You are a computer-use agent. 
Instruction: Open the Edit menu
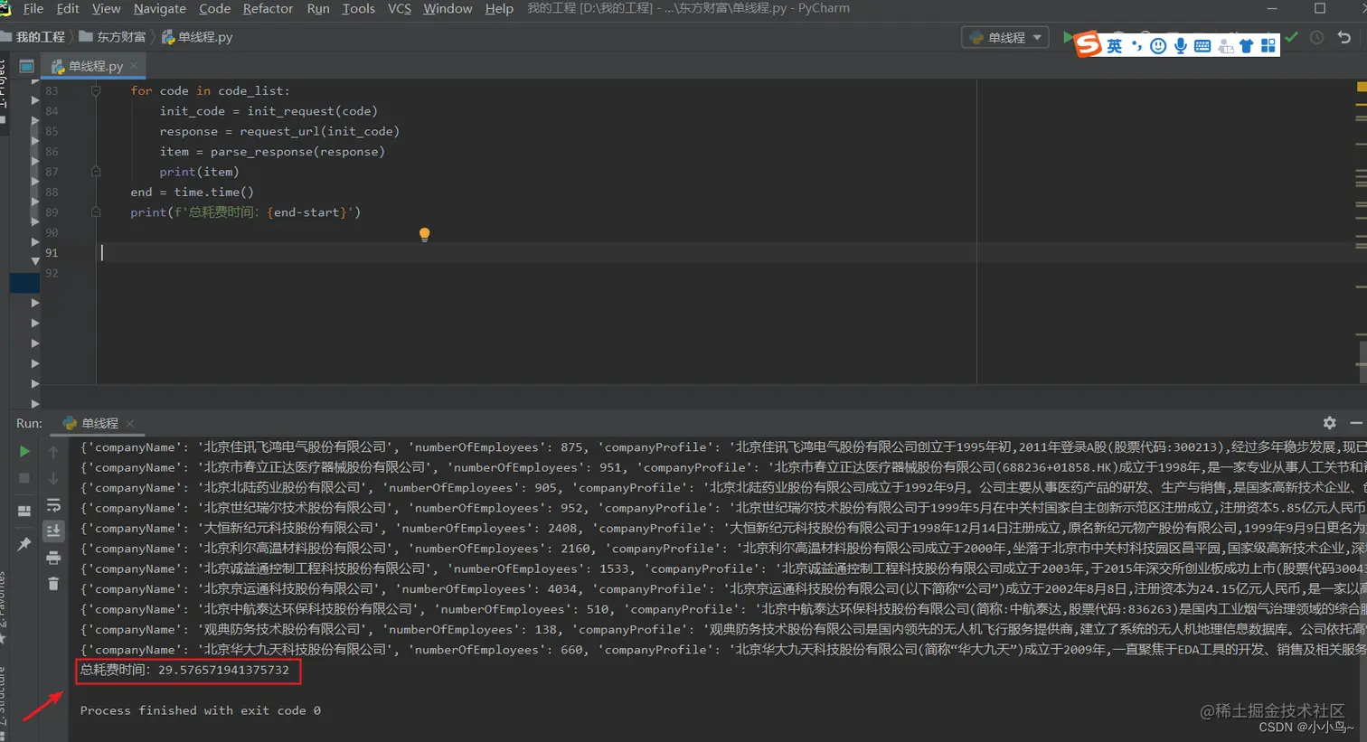(68, 8)
